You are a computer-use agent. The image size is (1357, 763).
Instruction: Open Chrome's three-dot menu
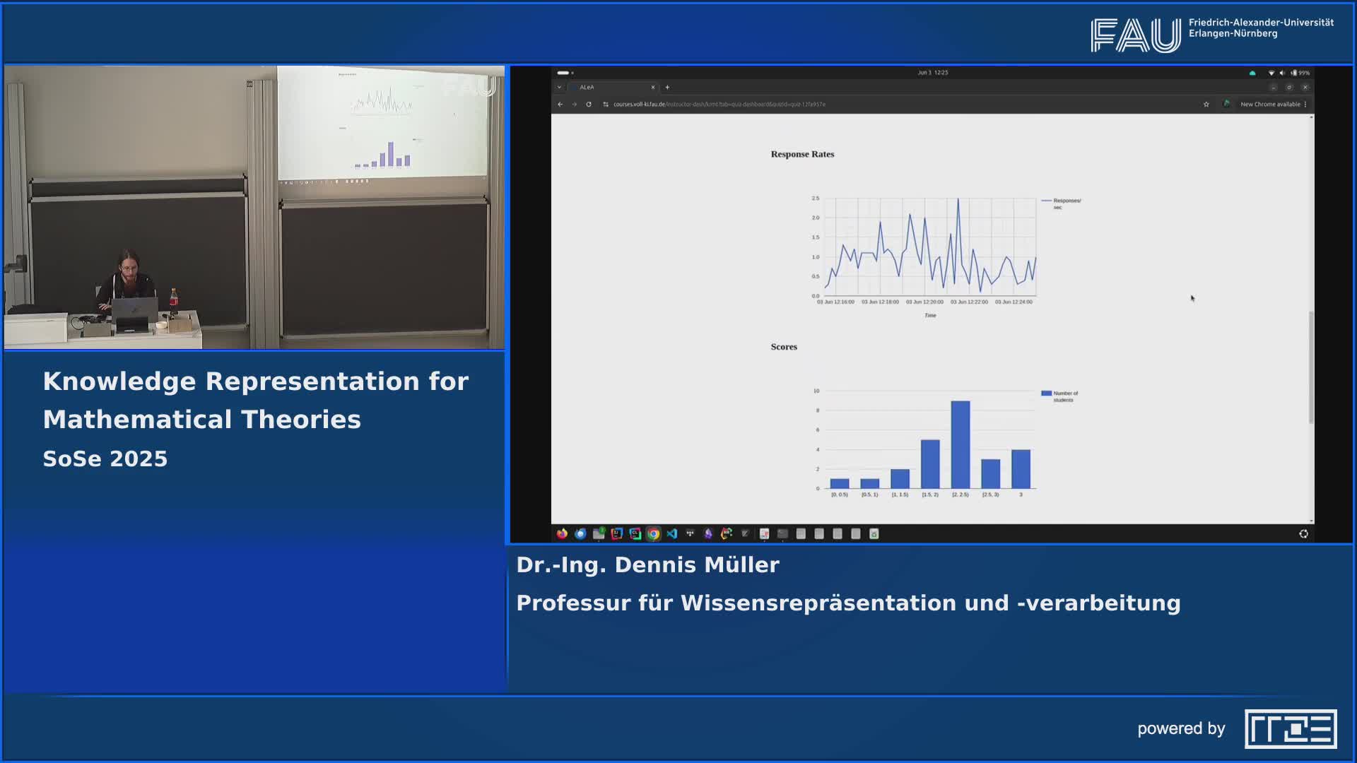click(x=1305, y=105)
